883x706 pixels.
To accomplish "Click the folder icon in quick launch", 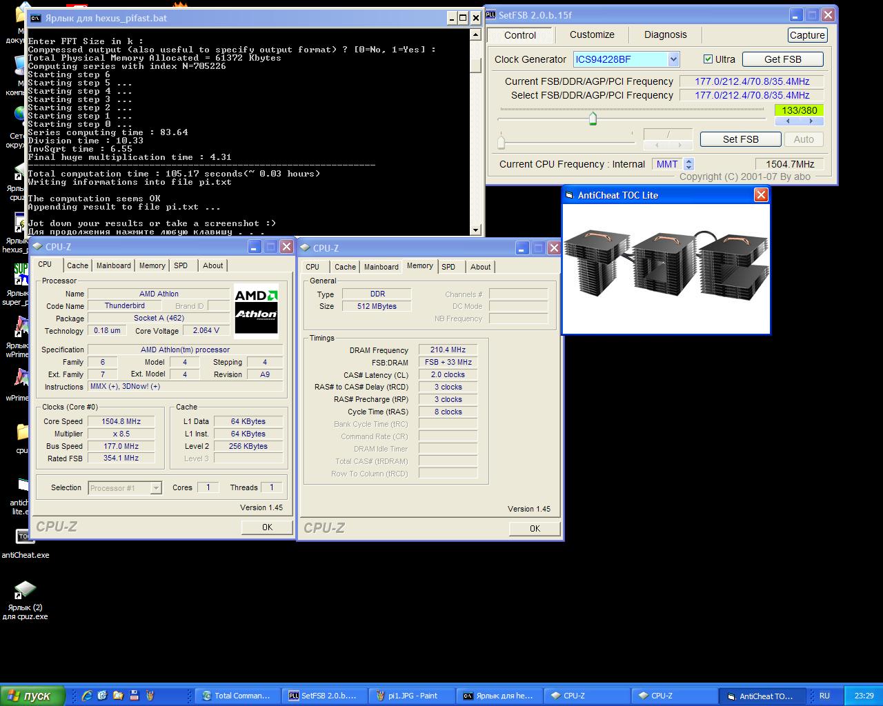I will (x=118, y=696).
